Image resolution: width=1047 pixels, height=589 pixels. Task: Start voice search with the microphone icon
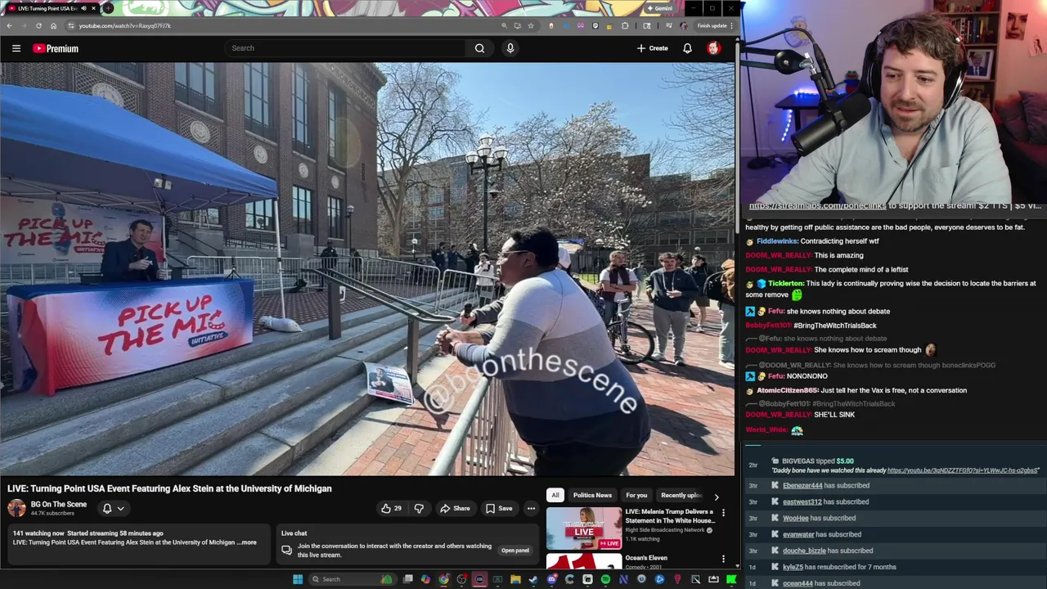[510, 48]
